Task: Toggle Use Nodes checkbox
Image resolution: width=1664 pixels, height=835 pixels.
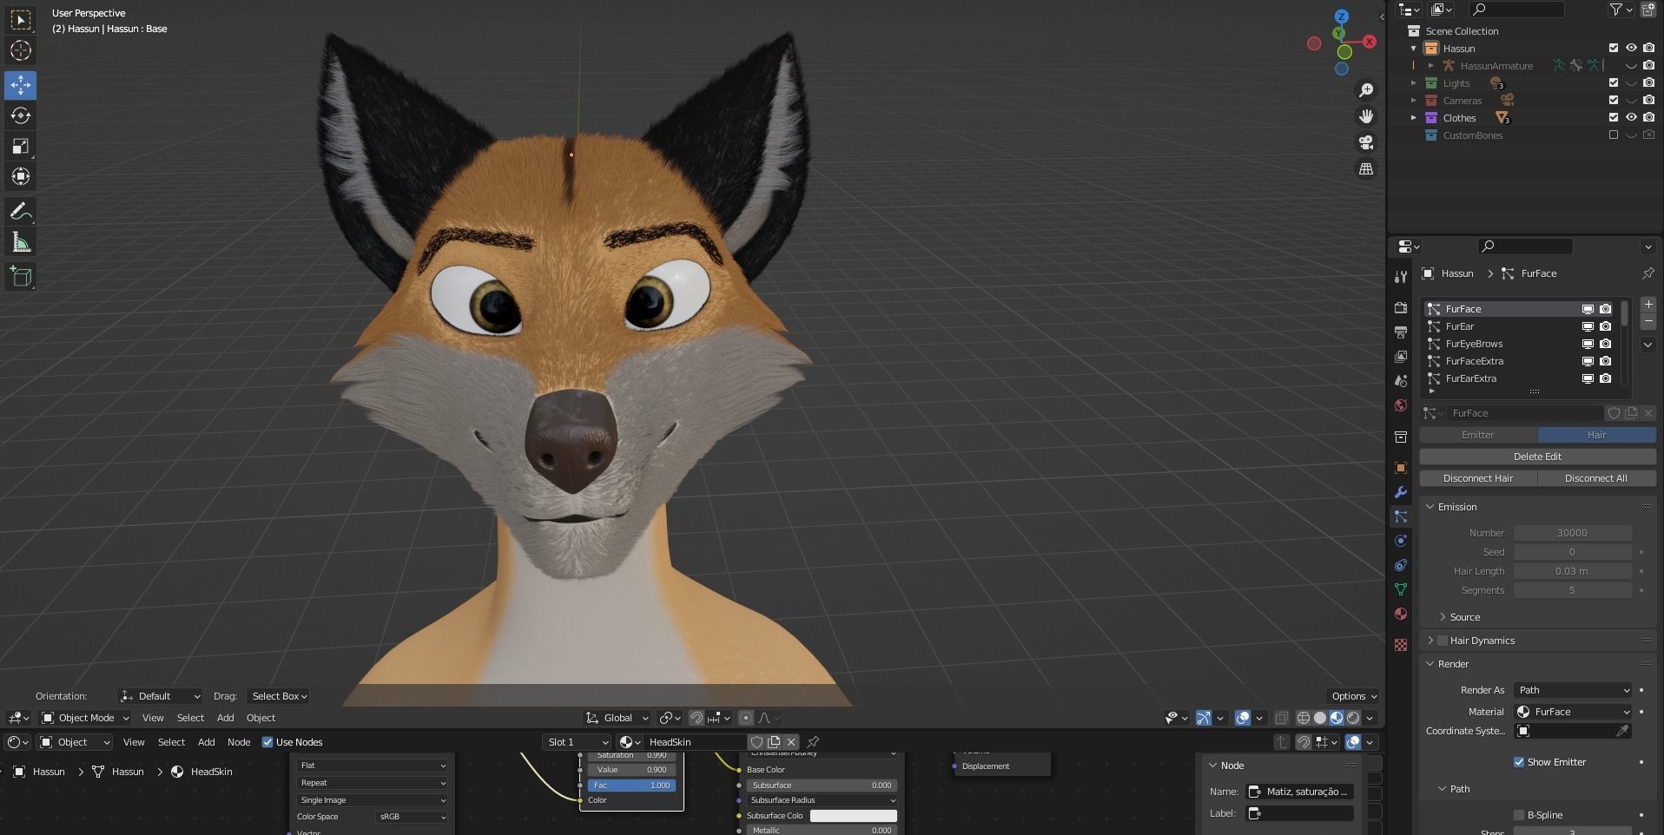Action: coord(267,742)
